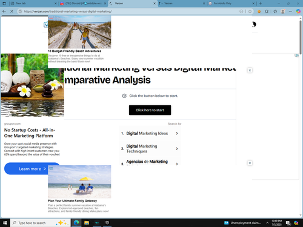The image size is (303, 227).
Task: Open the 'Unemployment claim...' news widget on the taskbar
Action: pyautogui.click(x=242, y=223)
